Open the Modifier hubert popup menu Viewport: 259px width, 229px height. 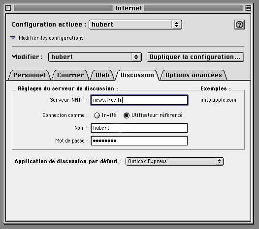(95, 57)
